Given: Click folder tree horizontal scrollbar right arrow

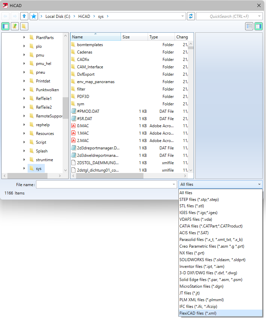Looking at the screenshot, I should point(60,176).
